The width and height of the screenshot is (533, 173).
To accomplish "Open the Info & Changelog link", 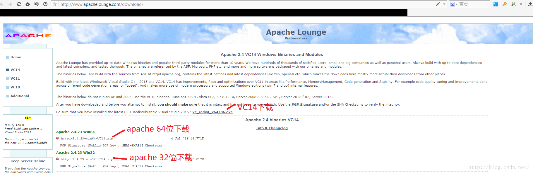I will point(272,128).
